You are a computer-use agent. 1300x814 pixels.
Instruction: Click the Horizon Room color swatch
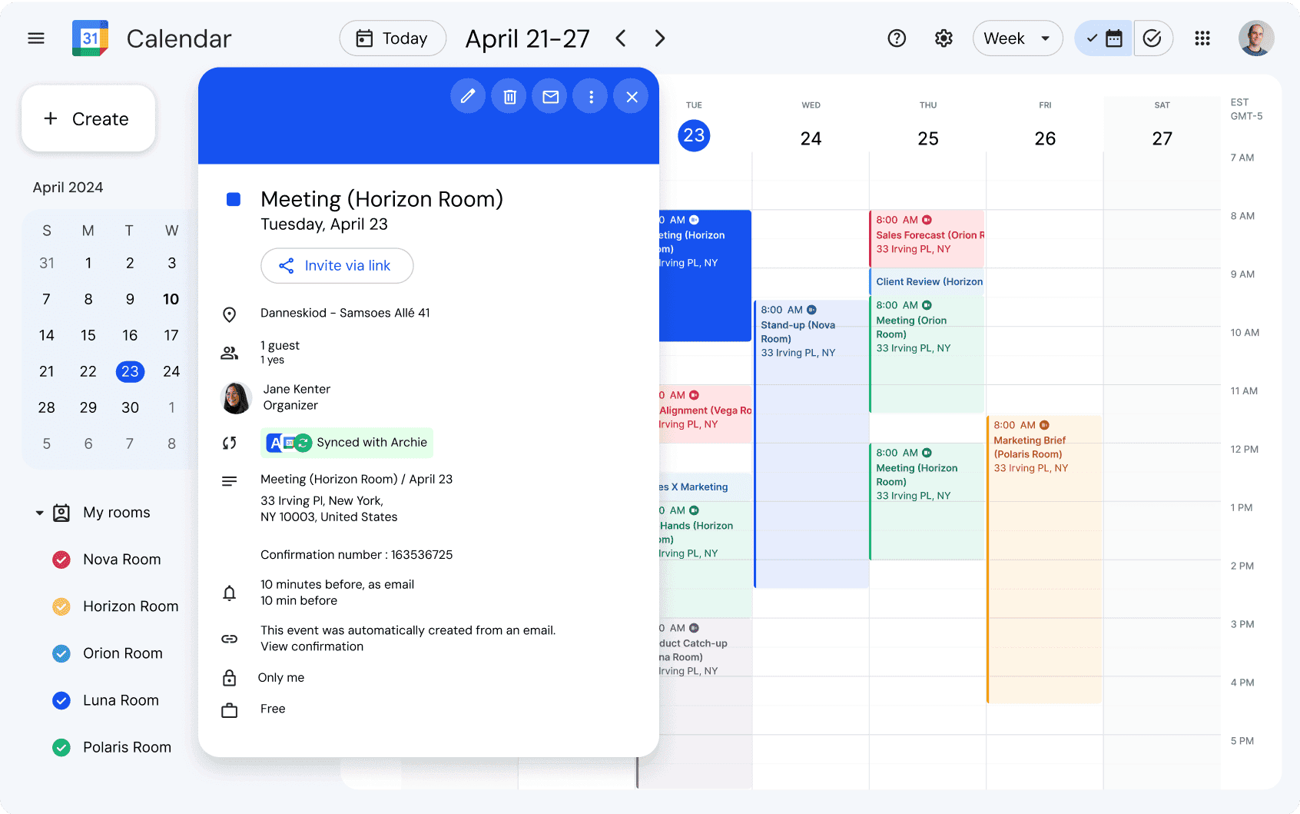click(61, 606)
